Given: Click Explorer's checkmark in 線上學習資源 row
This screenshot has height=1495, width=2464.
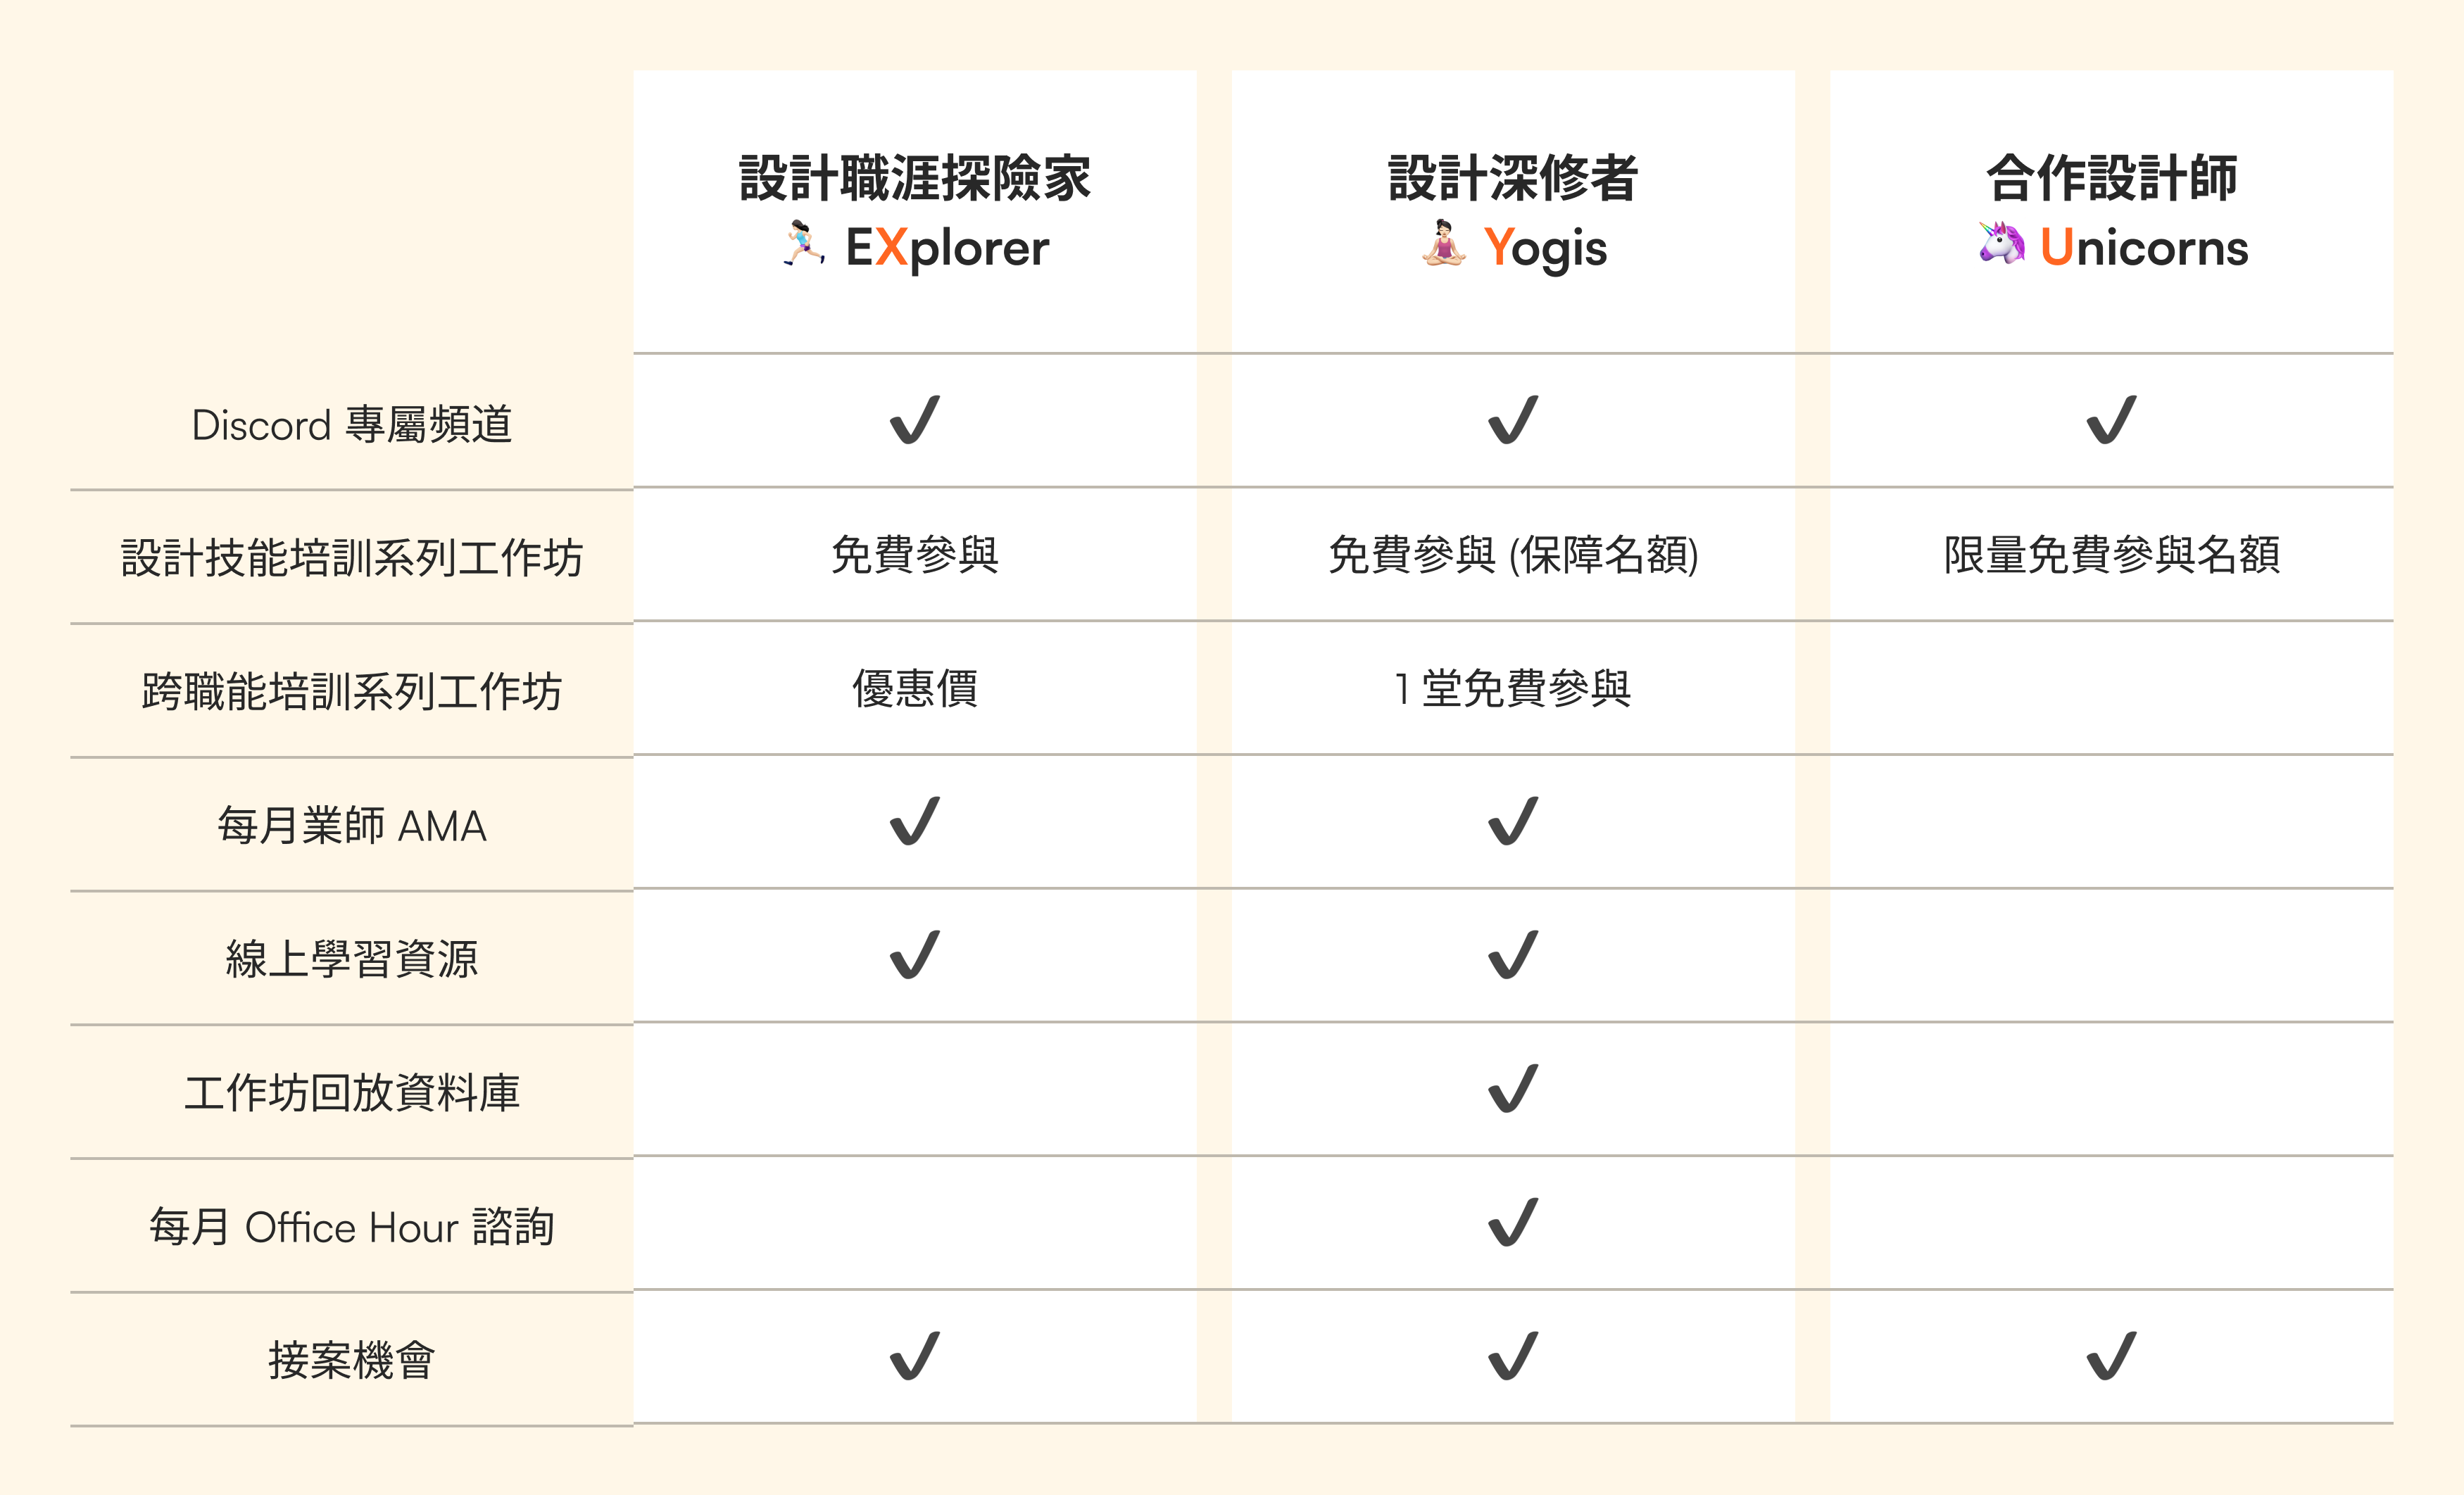Looking at the screenshot, I should [914, 955].
